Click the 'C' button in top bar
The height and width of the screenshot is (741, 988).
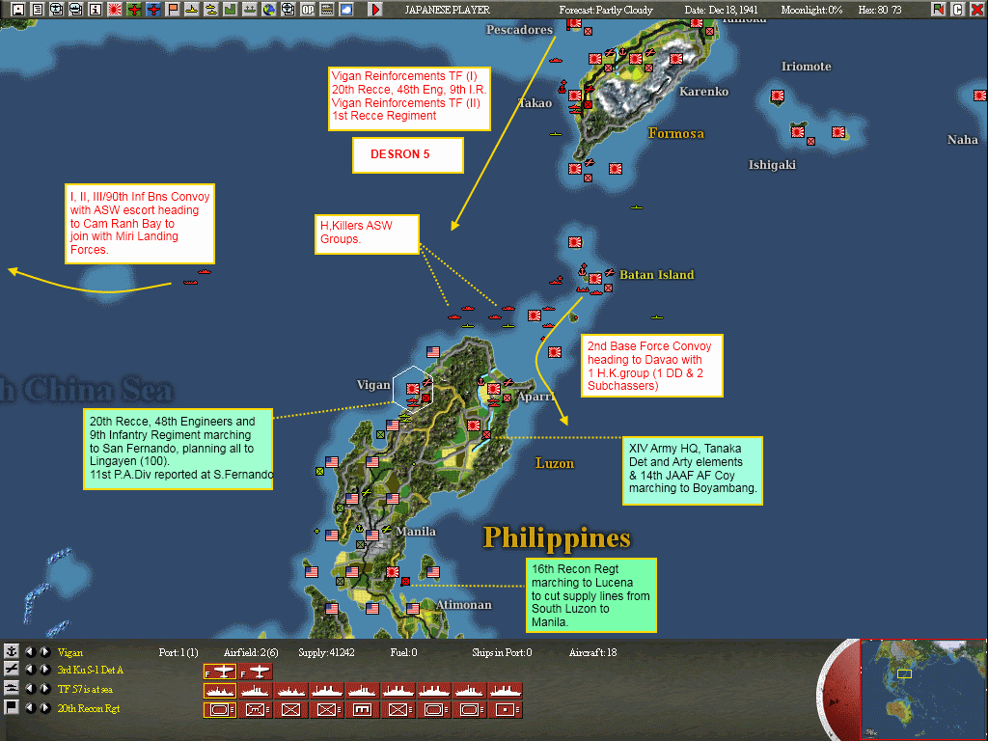(958, 10)
